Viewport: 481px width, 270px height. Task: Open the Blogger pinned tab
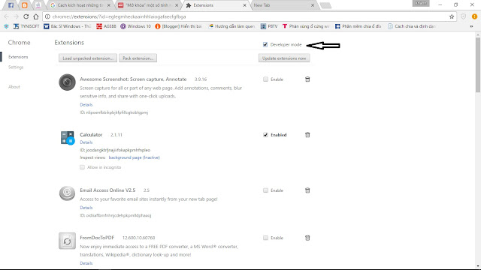pos(25,5)
